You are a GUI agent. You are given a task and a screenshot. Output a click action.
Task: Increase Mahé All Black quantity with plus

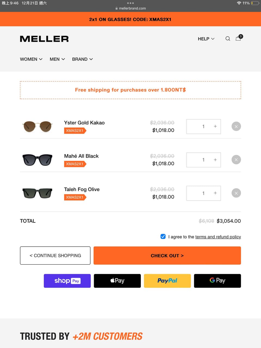point(215,160)
